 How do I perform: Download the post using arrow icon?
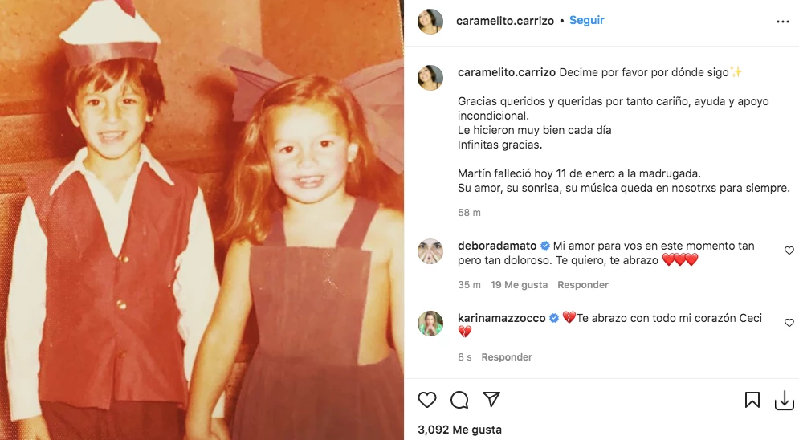pos(785,401)
